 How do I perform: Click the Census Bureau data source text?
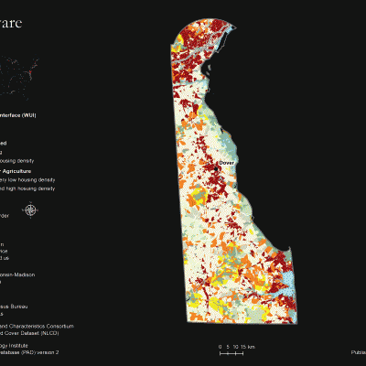coord(14,307)
